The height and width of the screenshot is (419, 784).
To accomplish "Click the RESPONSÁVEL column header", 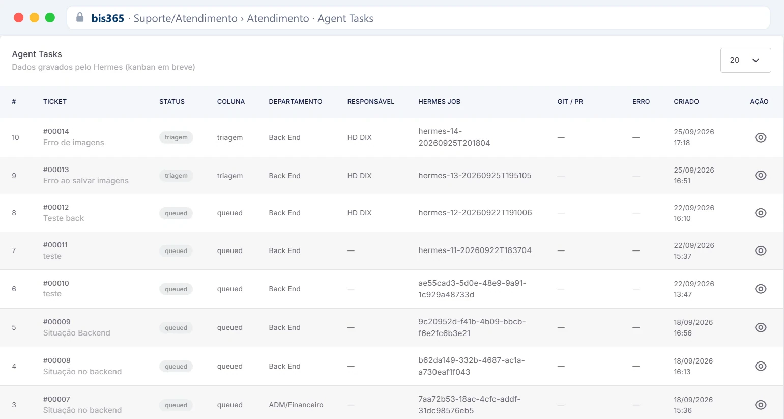I will [371, 102].
